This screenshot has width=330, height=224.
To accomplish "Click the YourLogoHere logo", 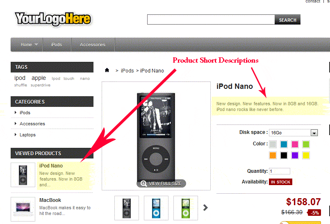I will pos(53,19).
